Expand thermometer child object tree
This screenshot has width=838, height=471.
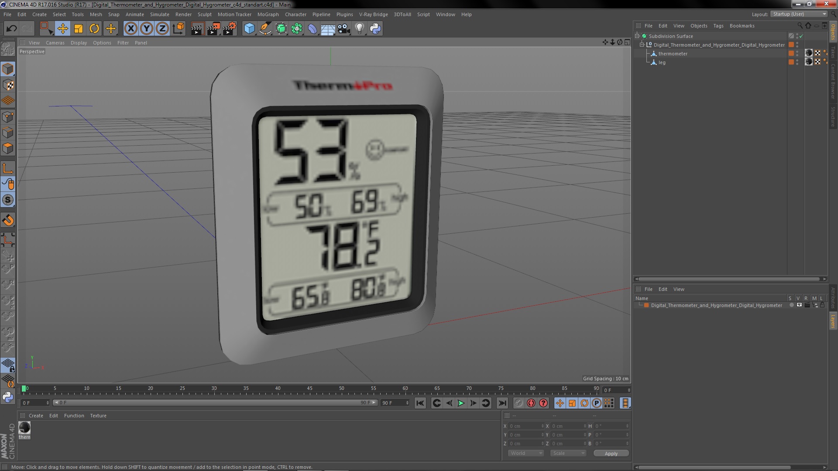point(649,54)
